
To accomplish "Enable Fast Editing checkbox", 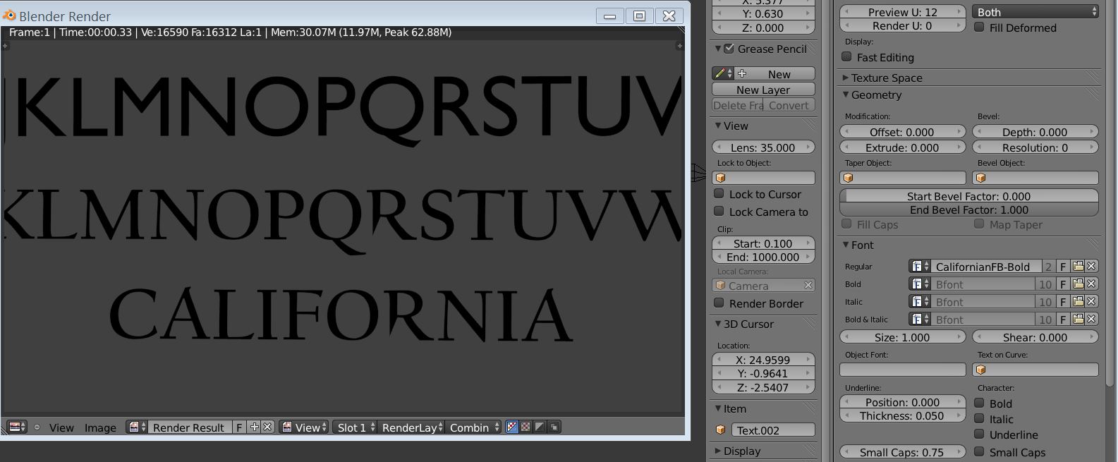I will click(x=846, y=56).
